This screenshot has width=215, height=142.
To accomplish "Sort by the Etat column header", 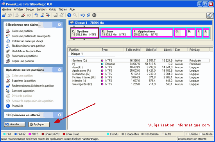I will (181, 50).
